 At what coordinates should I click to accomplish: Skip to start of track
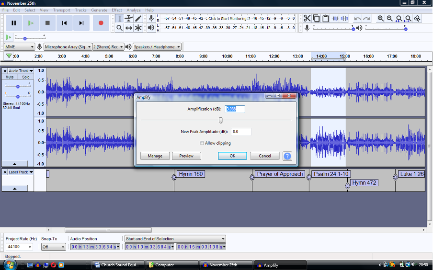[64, 23]
